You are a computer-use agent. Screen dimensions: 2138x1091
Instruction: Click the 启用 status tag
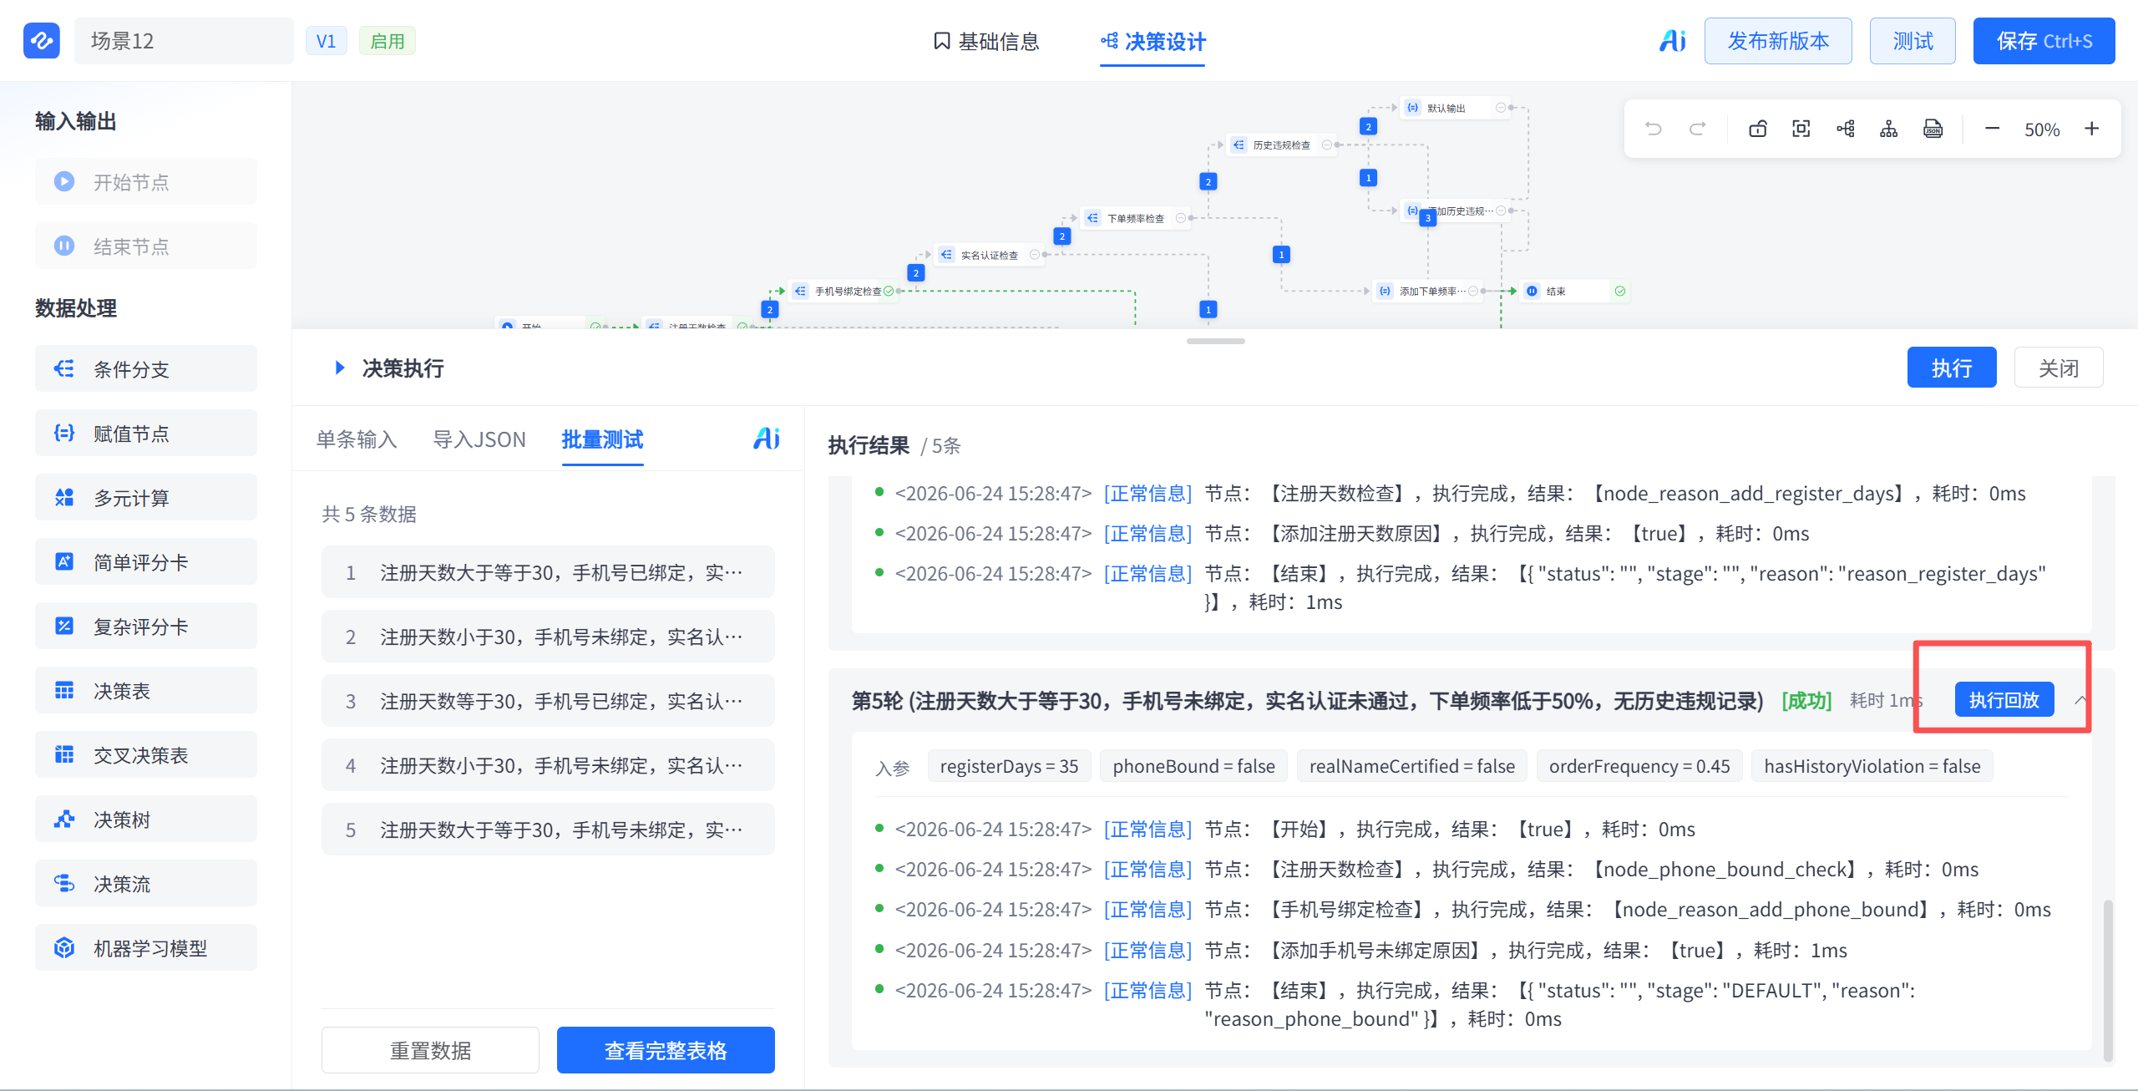click(388, 41)
